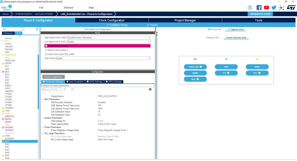Go to next parameter search result

pos(72,89)
